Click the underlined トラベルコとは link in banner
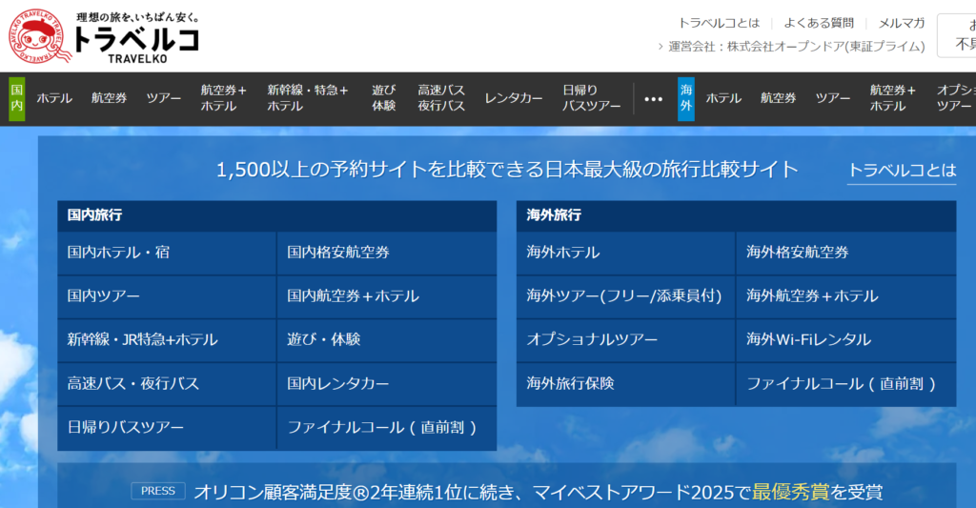This screenshot has width=976, height=508. pyautogui.click(x=901, y=171)
